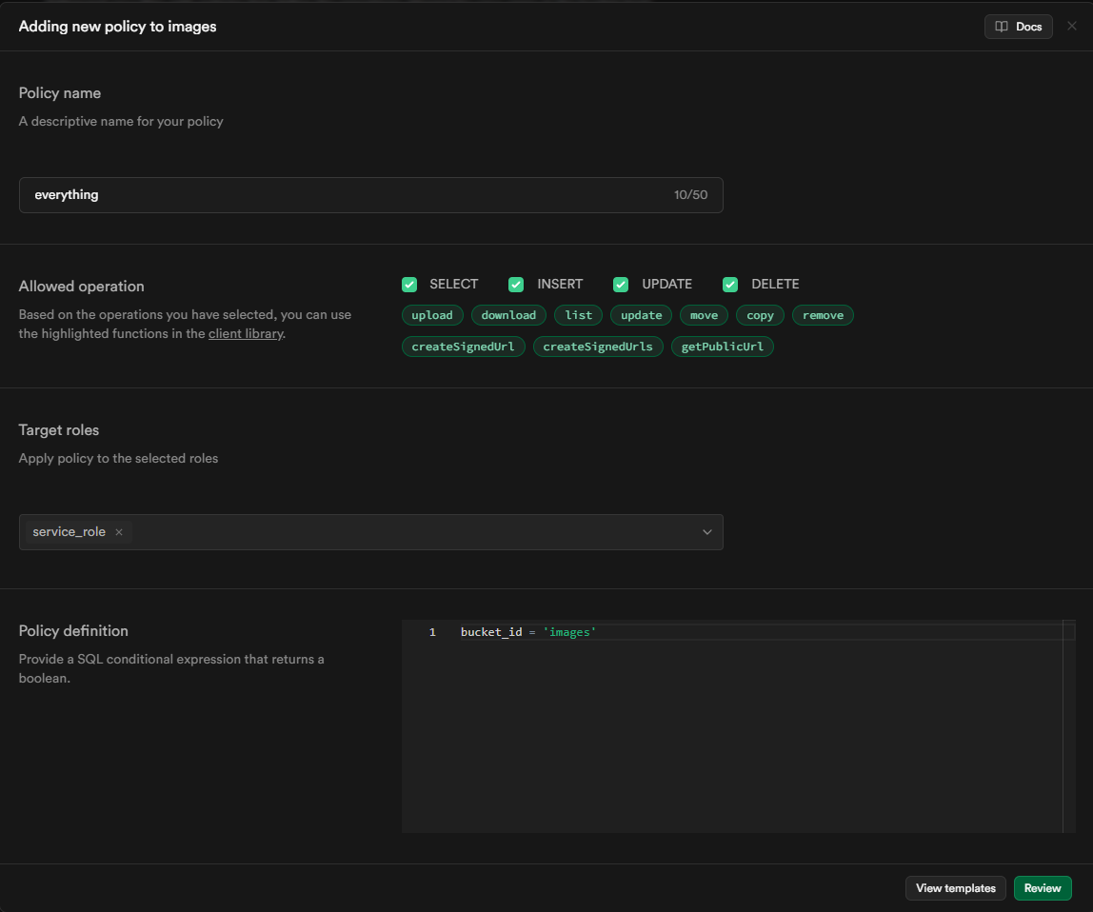Click line number 1 in the editor gutter

point(432,632)
